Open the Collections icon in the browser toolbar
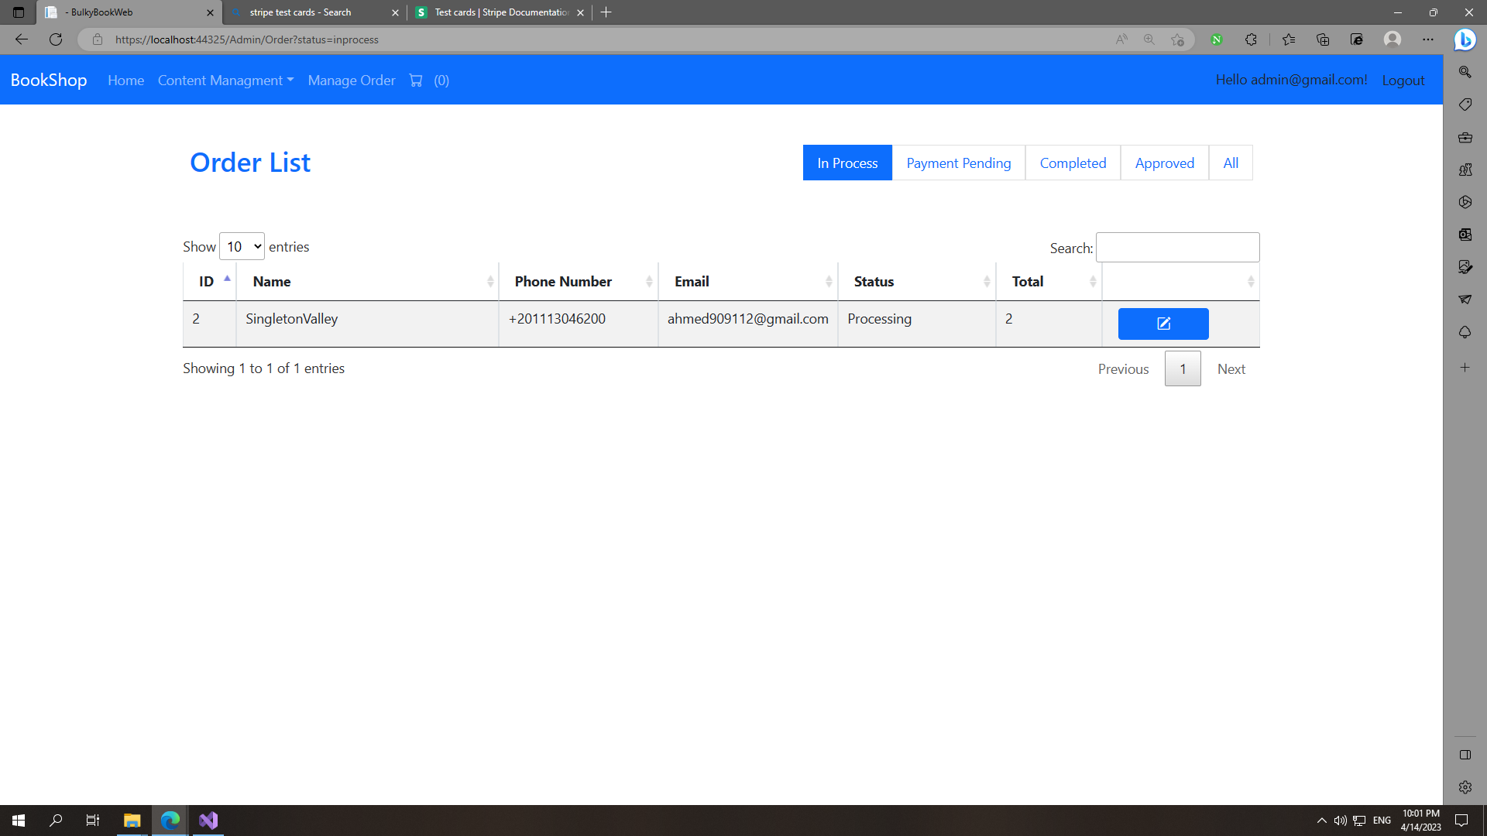 point(1322,39)
